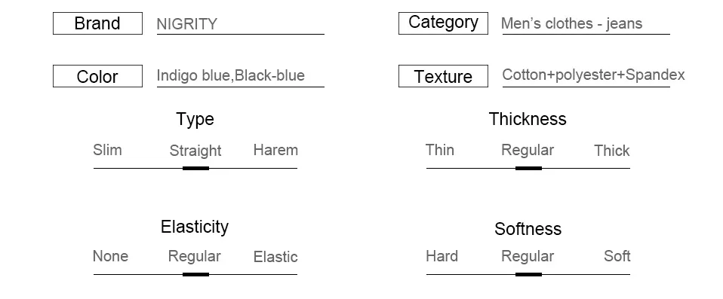The image size is (723, 299).
Task: Select the NIGRITY brand field
Action: click(240, 24)
